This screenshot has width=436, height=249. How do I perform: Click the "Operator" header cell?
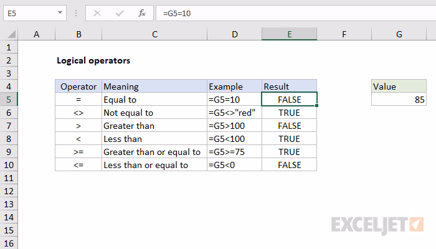(78, 87)
